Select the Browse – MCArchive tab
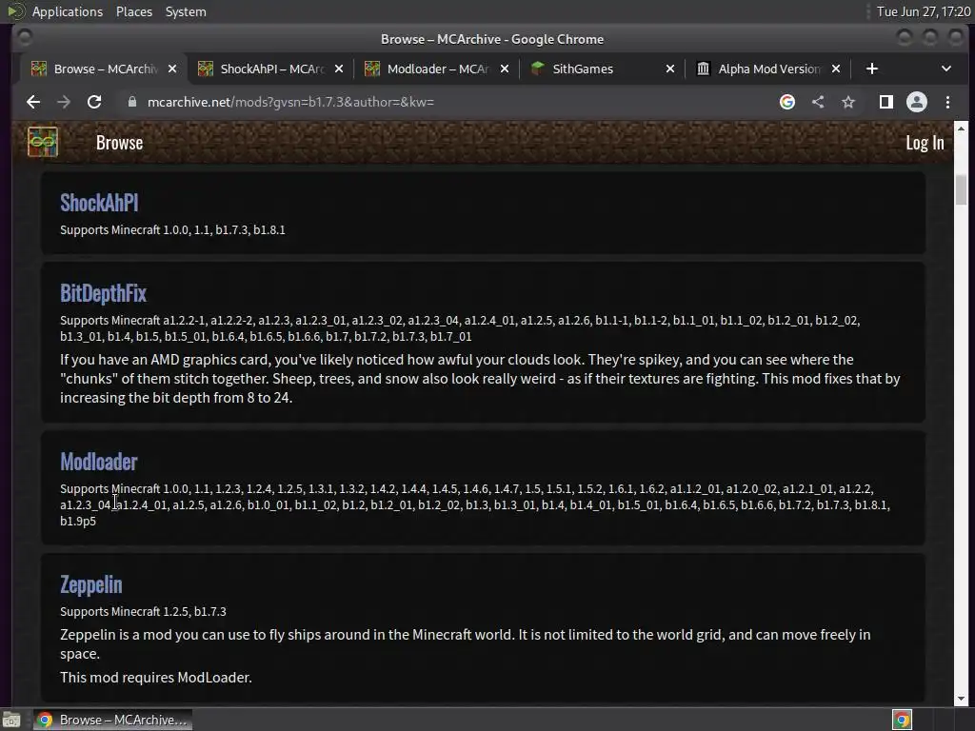This screenshot has width=975, height=731. (104, 69)
